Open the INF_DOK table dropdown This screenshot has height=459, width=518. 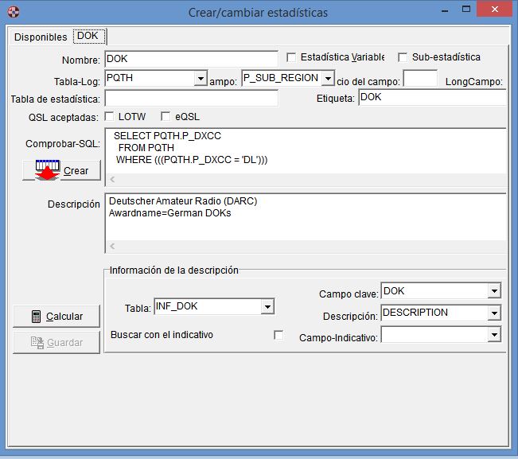(x=267, y=306)
